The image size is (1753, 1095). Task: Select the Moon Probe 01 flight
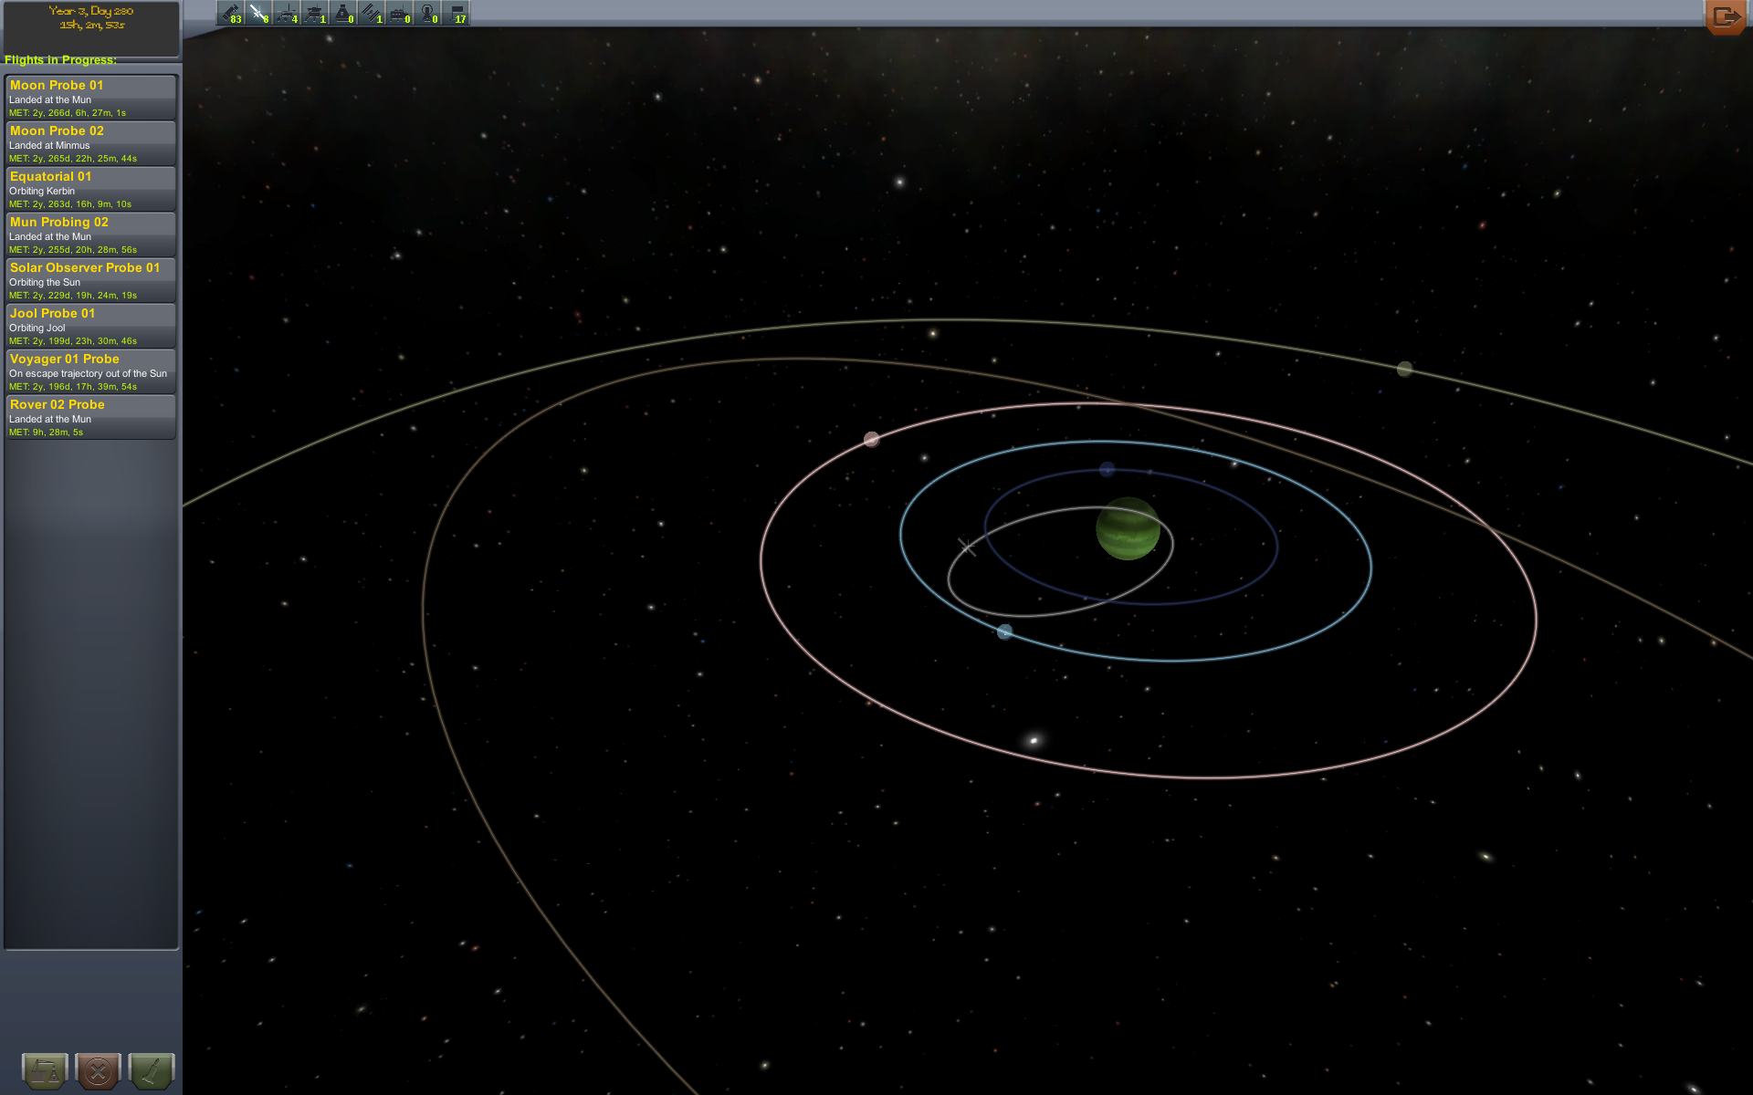(x=90, y=98)
